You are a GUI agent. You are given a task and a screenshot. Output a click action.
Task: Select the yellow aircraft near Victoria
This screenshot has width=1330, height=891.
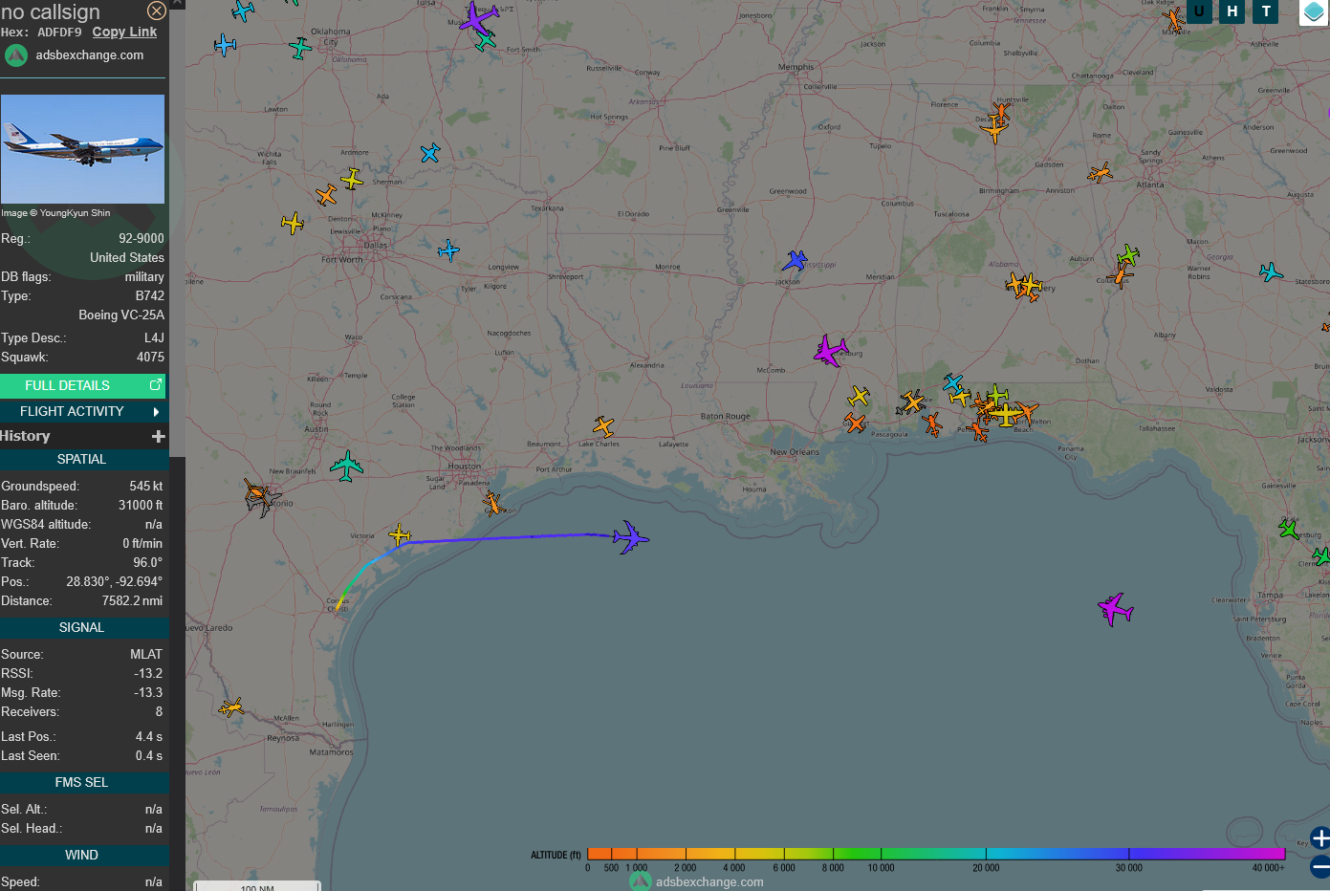coord(400,535)
